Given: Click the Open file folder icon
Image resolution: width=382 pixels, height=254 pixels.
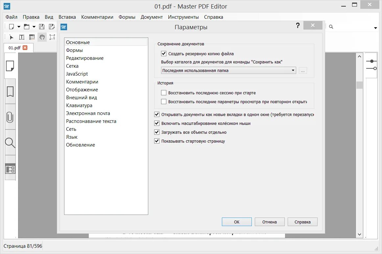Looking at the screenshot, I should point(27,27).
